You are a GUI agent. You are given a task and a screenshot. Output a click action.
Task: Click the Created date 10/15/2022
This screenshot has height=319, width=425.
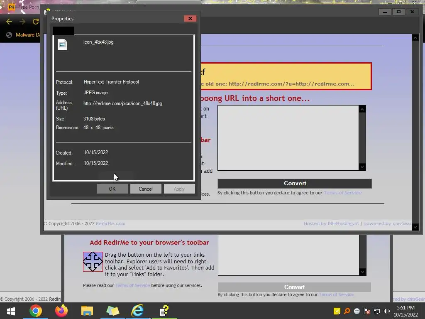96,152
